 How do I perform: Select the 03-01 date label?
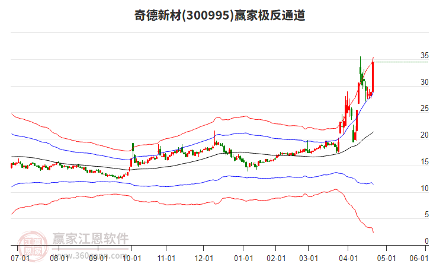(x=309, y=259)
